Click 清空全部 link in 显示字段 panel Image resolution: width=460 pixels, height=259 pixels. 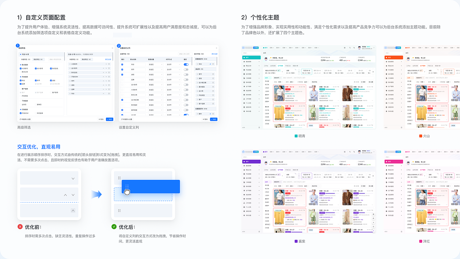pyautogui.click(x=215, y=54)
